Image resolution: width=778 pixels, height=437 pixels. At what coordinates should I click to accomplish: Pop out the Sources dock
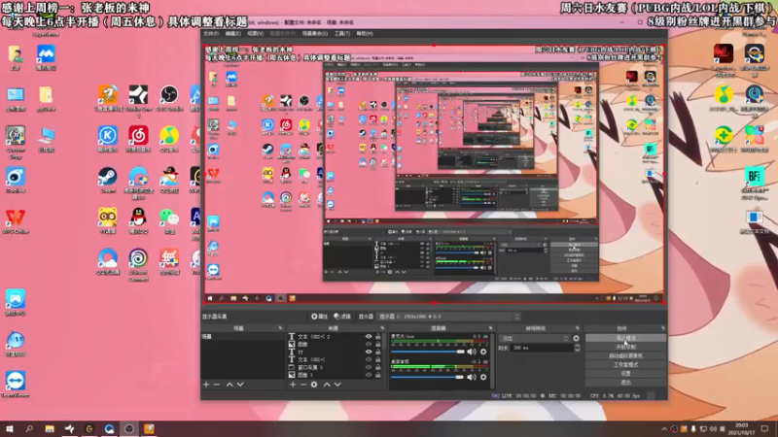(382, 328)
